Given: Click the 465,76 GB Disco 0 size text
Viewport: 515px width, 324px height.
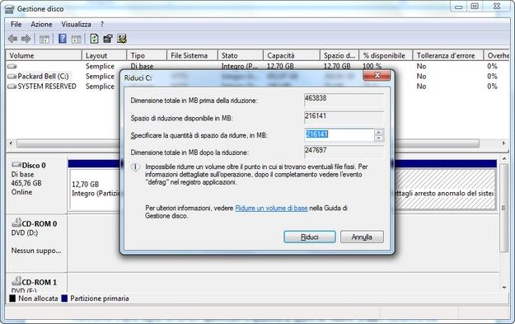Looking at the screenshot, I should point(26,183).
